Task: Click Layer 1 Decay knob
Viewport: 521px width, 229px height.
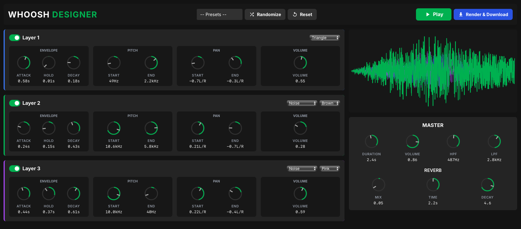Action: (x=74, y=63)
